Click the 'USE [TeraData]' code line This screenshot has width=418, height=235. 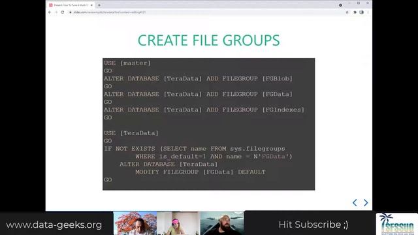point(131,133)
